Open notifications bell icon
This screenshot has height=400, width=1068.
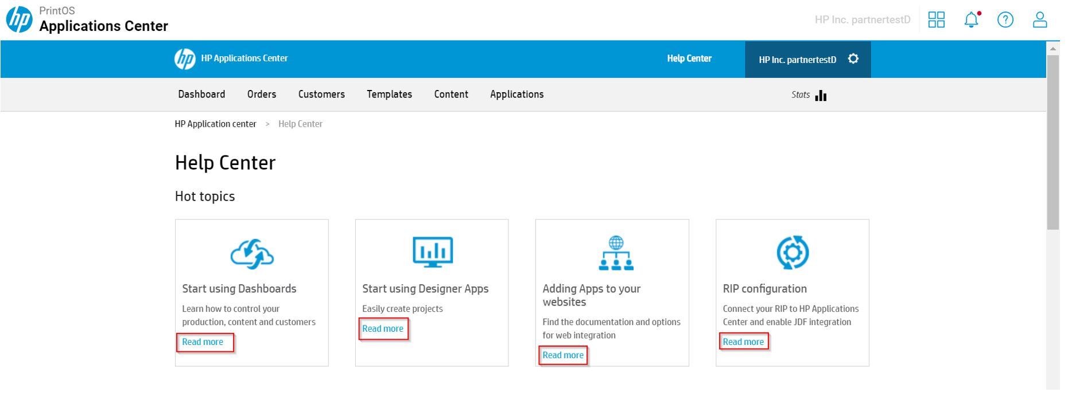tap(971, 19)
